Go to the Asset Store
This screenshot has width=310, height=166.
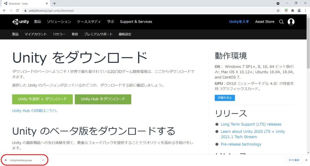point(264,22)
